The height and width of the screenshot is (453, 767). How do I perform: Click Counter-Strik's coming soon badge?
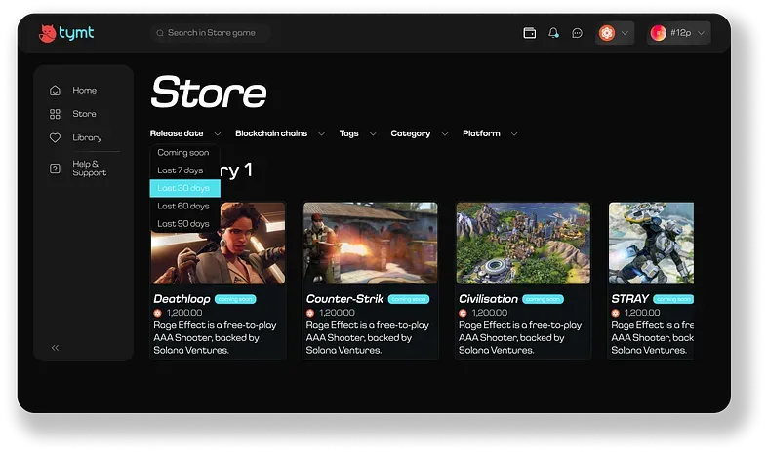click(409, 299)
